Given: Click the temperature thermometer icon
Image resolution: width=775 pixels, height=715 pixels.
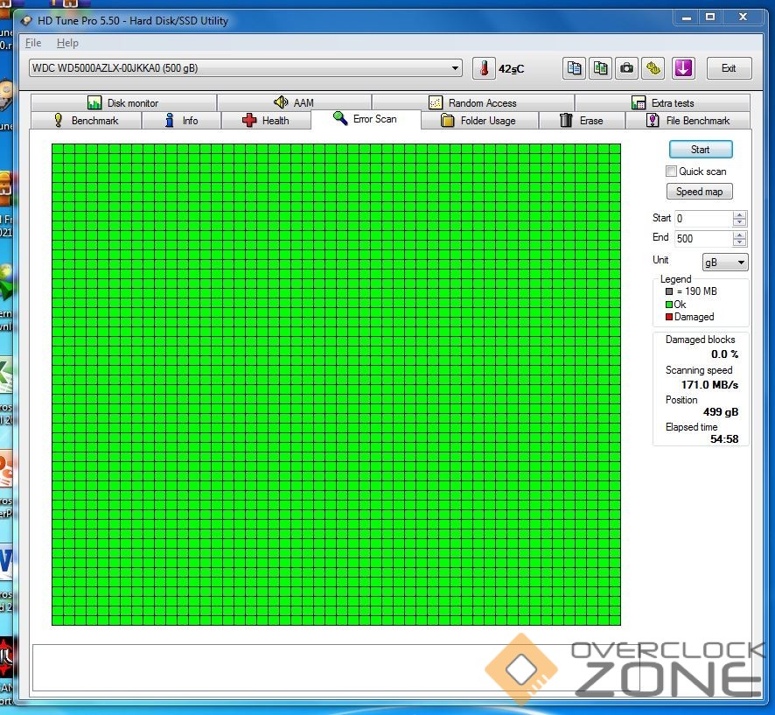Looking at the screenshot, I should [484, 68].
